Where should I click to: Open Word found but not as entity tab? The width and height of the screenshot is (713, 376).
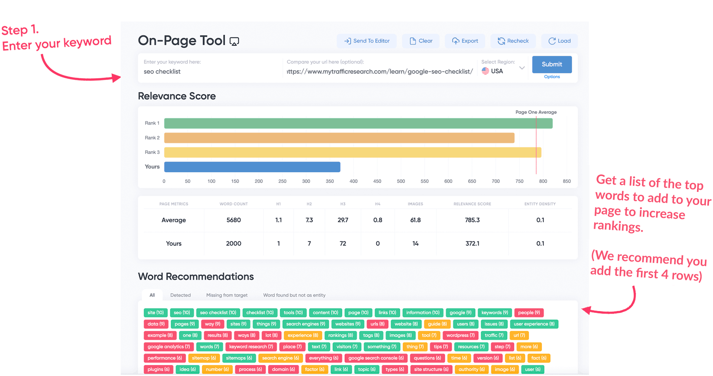[294, 295]
